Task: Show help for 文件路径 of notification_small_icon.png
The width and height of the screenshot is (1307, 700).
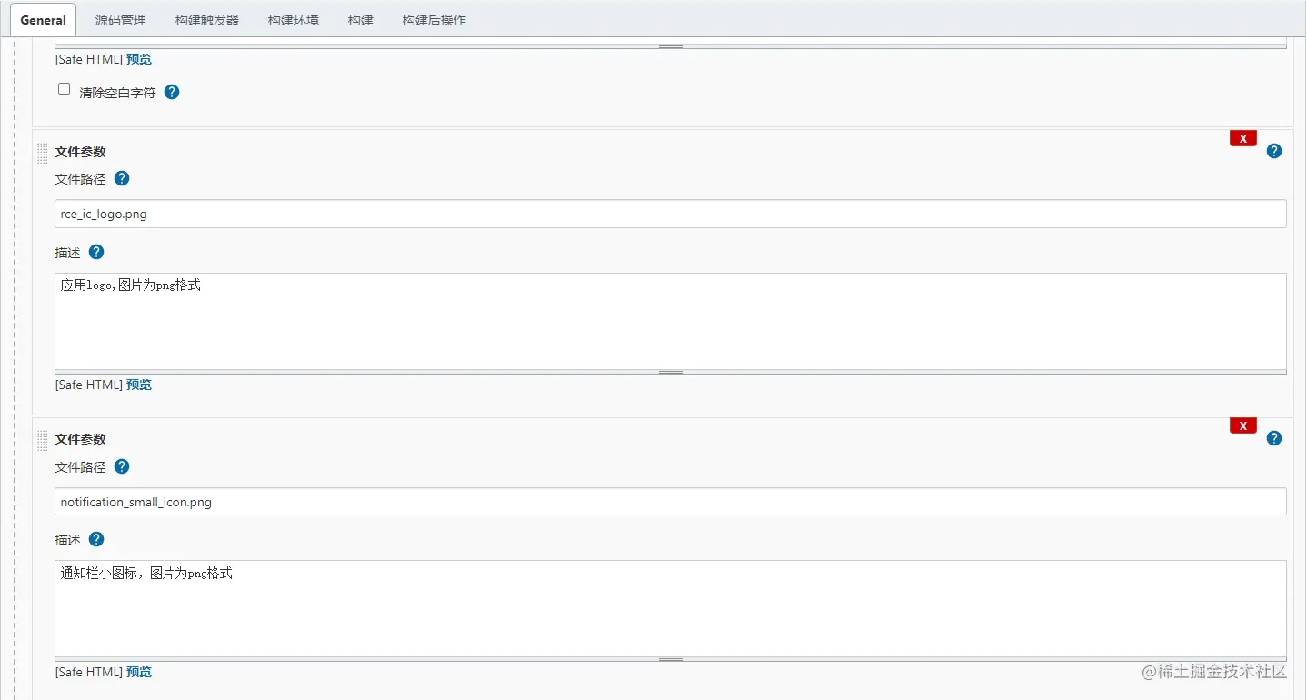Action: point(122,466)
